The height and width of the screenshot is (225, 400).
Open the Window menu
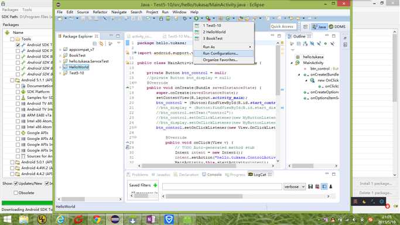[179, 12]
